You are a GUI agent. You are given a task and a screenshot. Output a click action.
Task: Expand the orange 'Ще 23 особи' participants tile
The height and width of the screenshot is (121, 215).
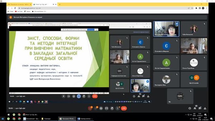(x=194, y=80)
